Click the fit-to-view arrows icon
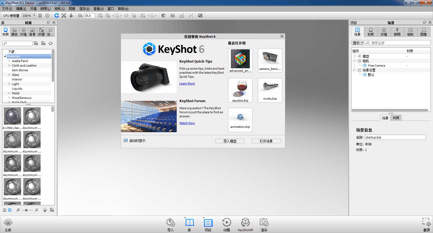 pos(64,15)
